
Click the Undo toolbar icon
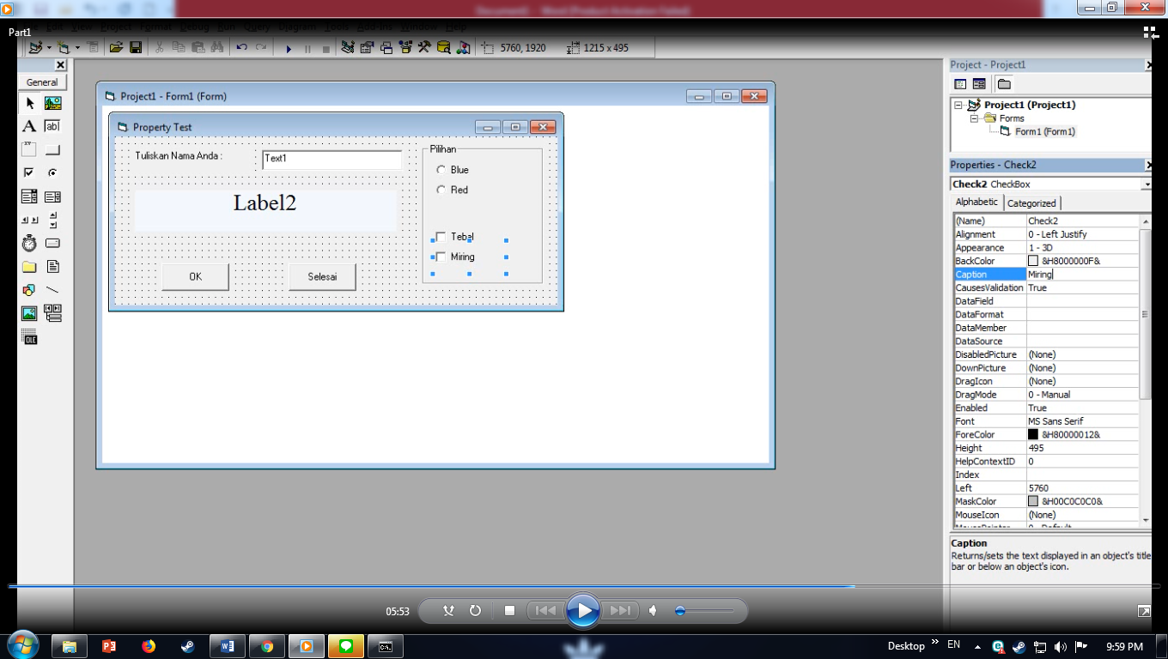[241, 48]
